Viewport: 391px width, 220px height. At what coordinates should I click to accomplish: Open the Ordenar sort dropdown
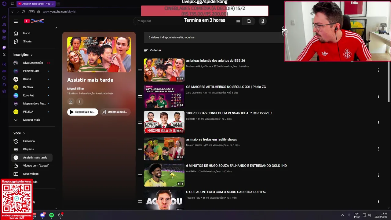coord(152,50)
